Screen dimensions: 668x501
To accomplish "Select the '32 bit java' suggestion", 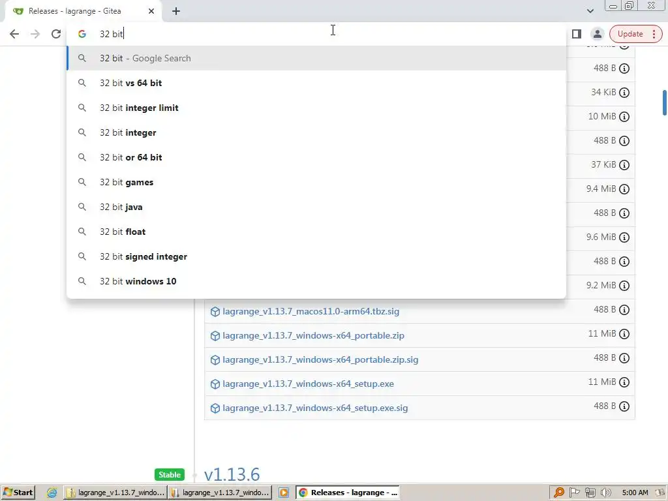I will tap(316, 207).
